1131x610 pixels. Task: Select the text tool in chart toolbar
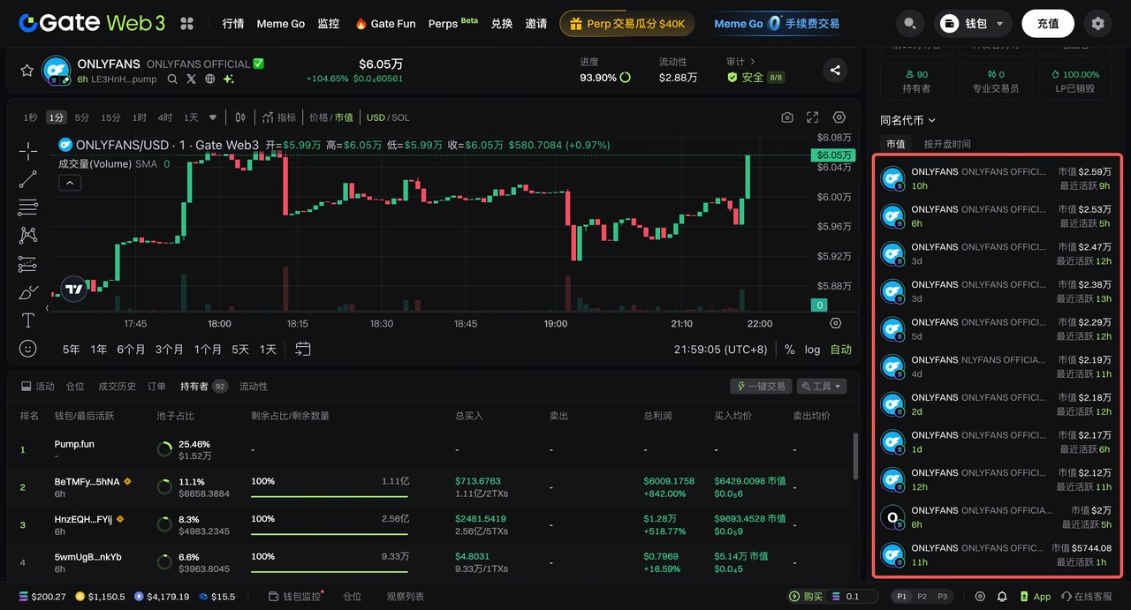tap(28, 320)
